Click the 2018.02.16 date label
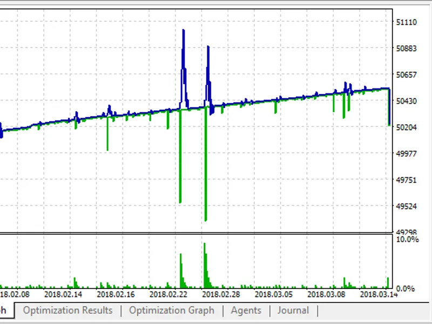The height and width of the screenshot is (324, 432). click(x=116, y=294)
